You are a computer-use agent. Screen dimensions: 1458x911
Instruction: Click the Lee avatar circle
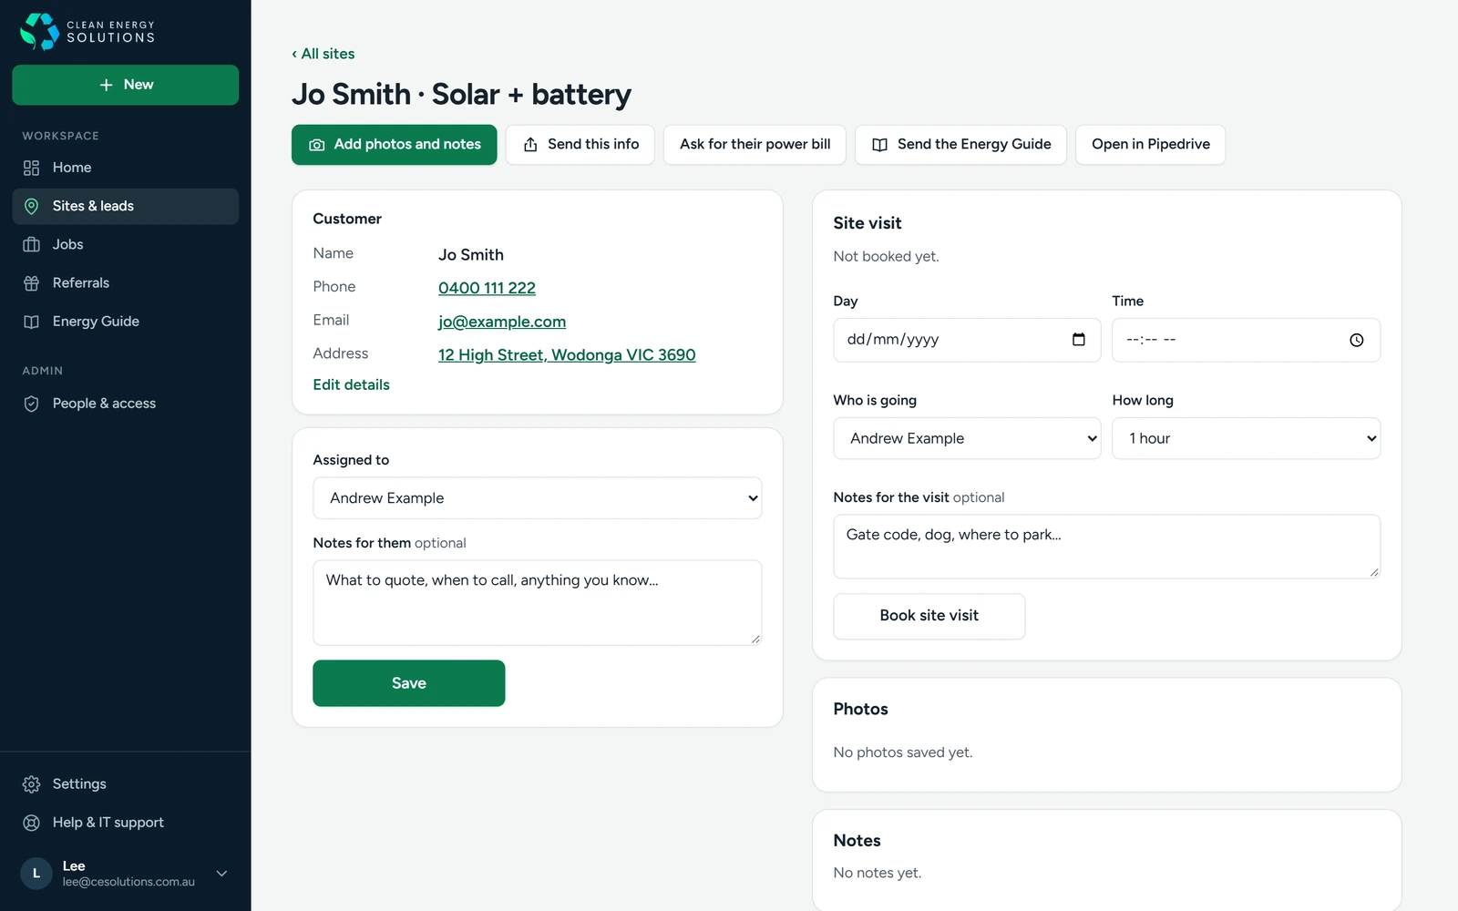point(36,873)
